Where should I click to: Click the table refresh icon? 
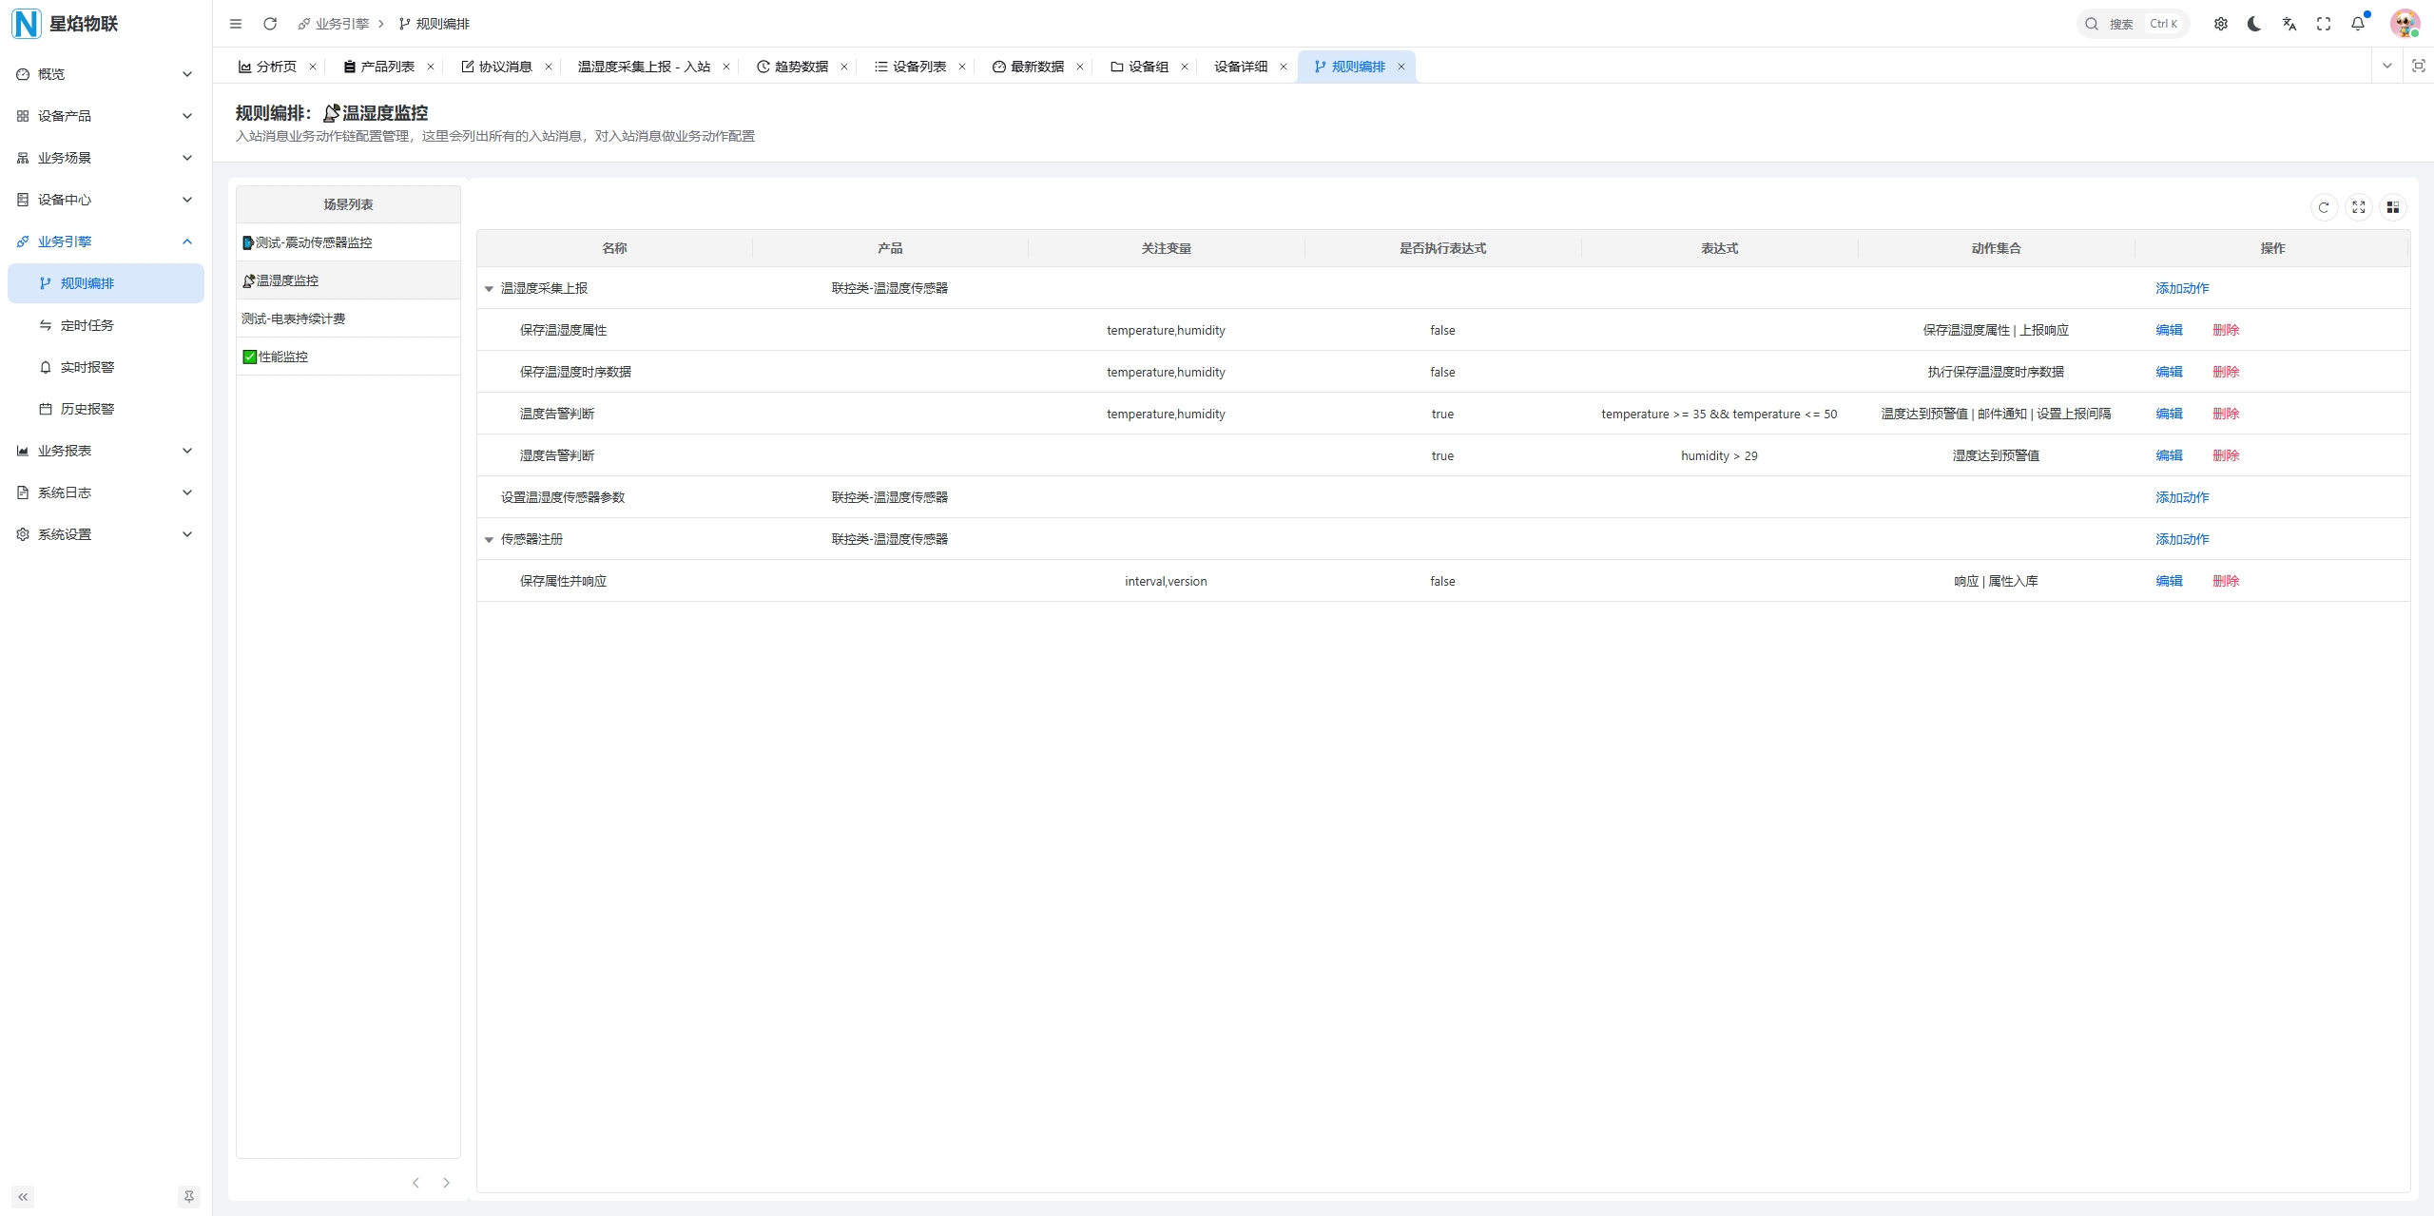(2324, 207)
